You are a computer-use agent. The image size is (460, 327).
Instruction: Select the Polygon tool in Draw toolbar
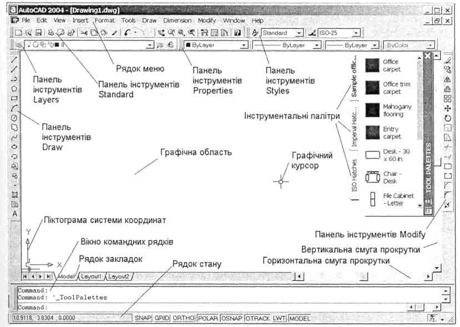point(14,89)
